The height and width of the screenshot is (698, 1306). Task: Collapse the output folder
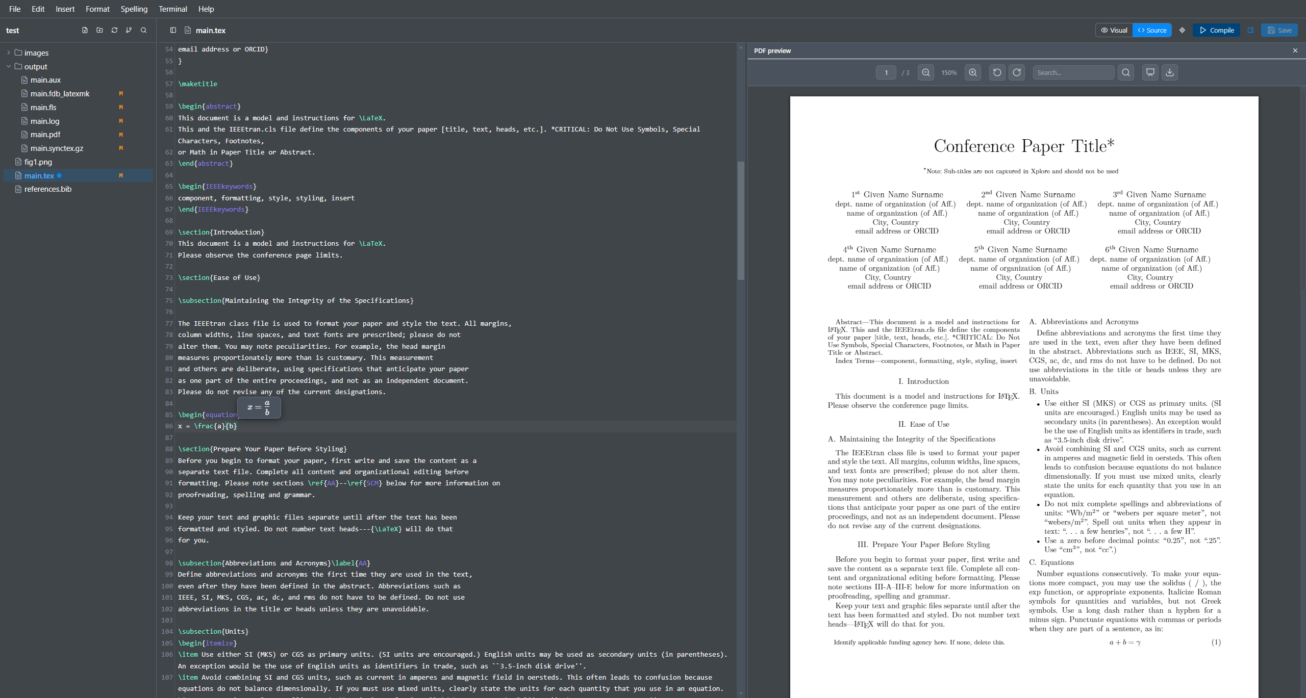tap(9, 66)
